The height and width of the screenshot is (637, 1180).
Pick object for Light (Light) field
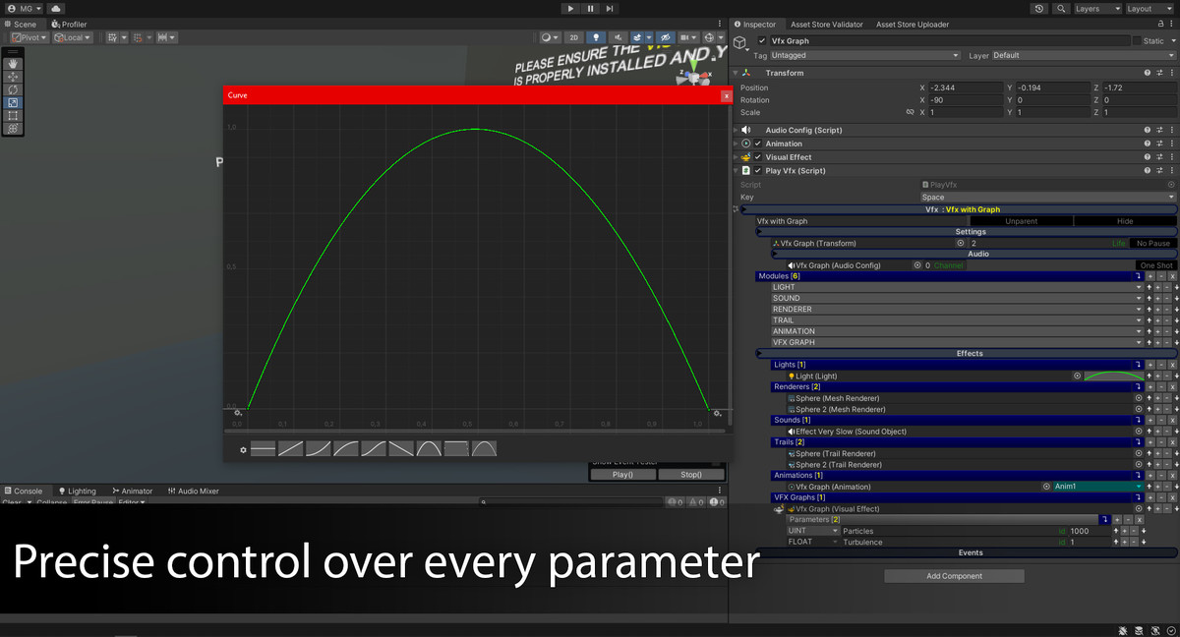(1077, 376)
